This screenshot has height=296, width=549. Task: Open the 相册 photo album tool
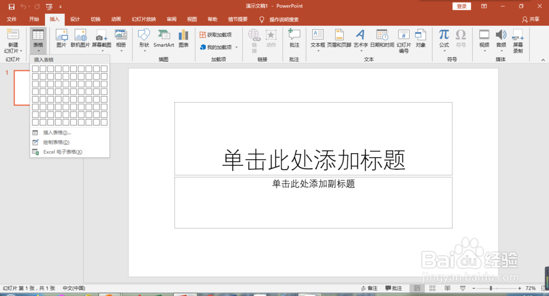tap(121, 40)
